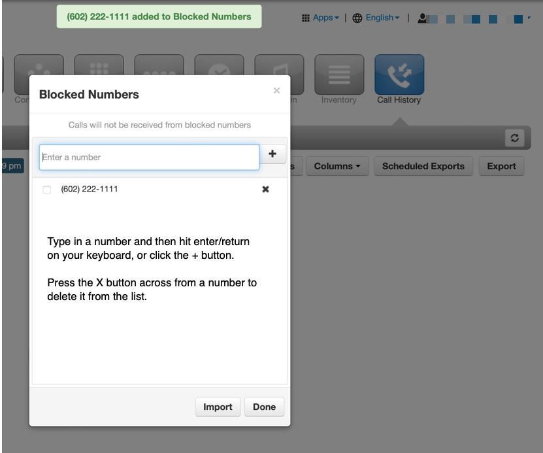Viewport: 543px width, 453px height.
Task: Click the Import button
Action: pyautogui.click(x=218, y=407)
